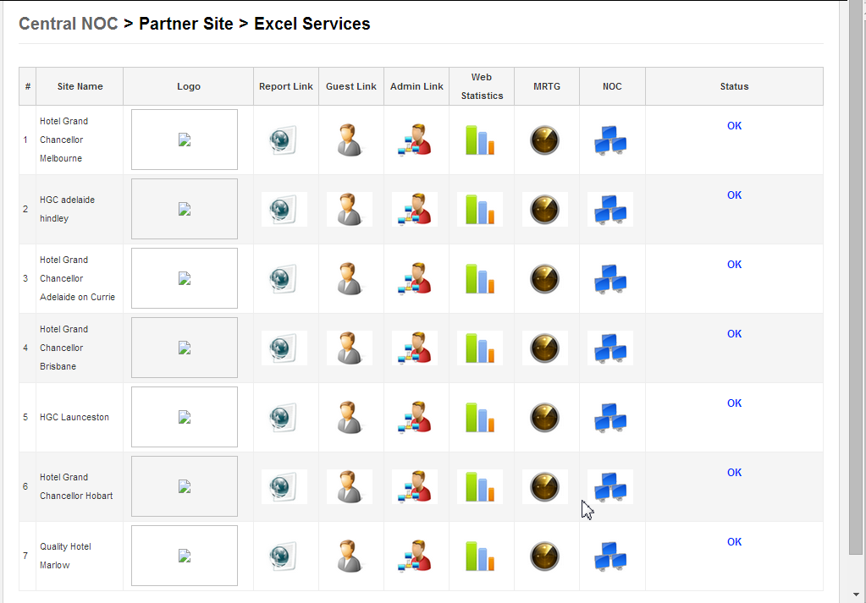Screen dimensions: 866x603
Task: Open Admin Link for HGC adelaide hindley
Action: (415, 210)
